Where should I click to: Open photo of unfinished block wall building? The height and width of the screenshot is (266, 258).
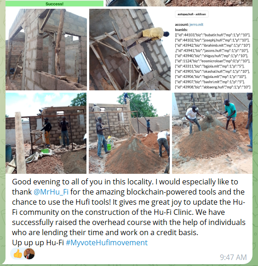coord(46,49)
